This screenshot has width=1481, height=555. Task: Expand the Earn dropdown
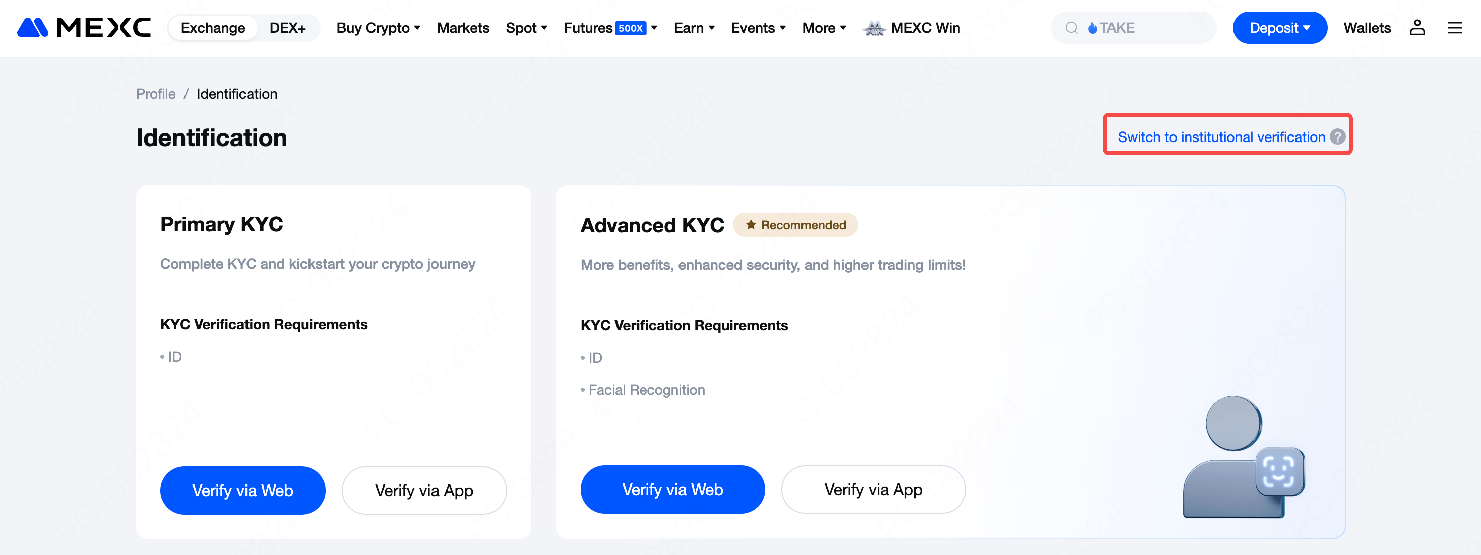(694, 28)
